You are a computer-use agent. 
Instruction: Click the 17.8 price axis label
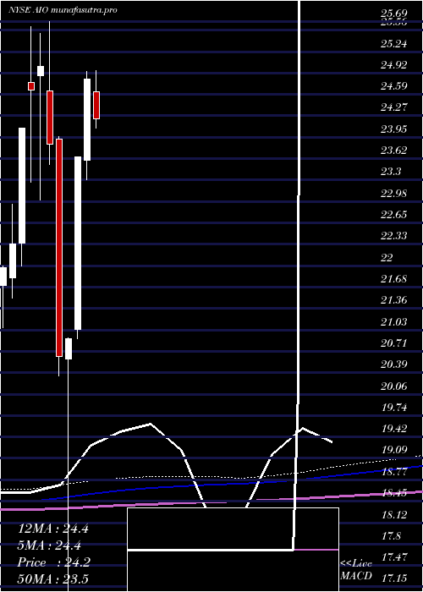coord(391,535)
